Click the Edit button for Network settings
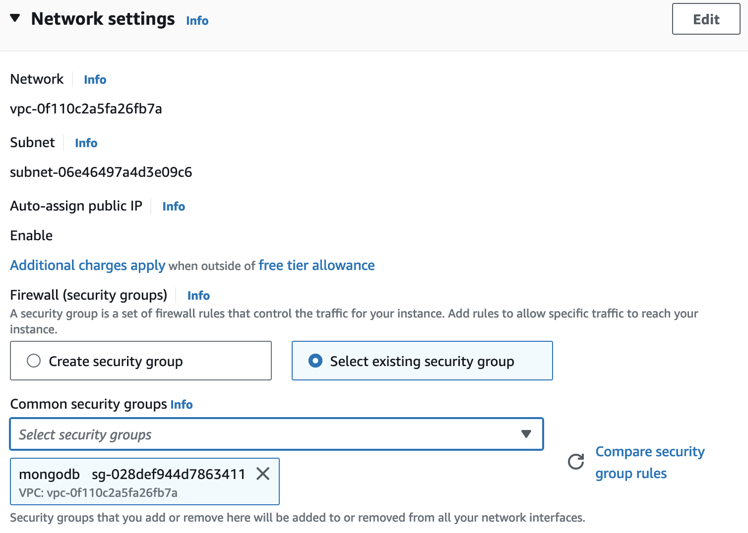 [705, 19]
